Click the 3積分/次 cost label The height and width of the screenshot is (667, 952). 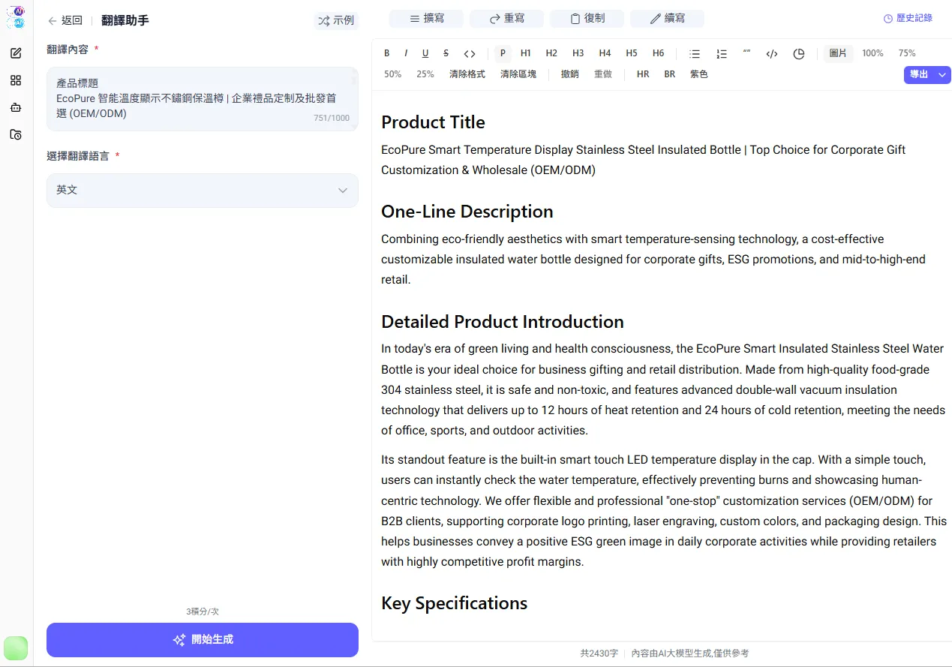[x=203, y=611]
